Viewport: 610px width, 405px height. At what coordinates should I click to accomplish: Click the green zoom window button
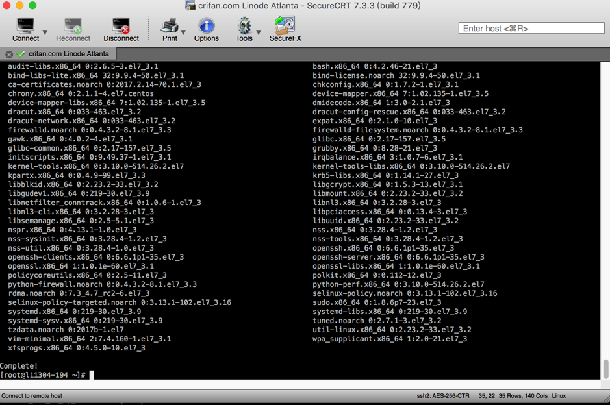point(32,5)
